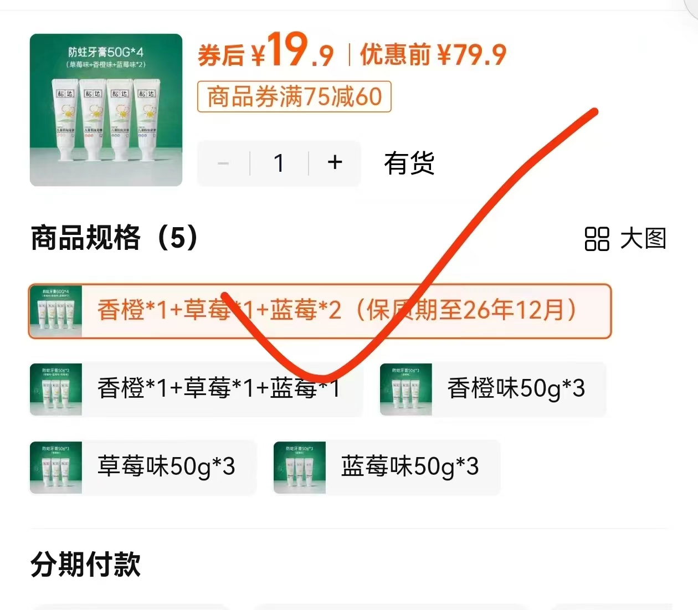Choose 草莓味50g*3 specification
Image resolution: width=698 pixels, height=610 pixels.
coord(143,467)
